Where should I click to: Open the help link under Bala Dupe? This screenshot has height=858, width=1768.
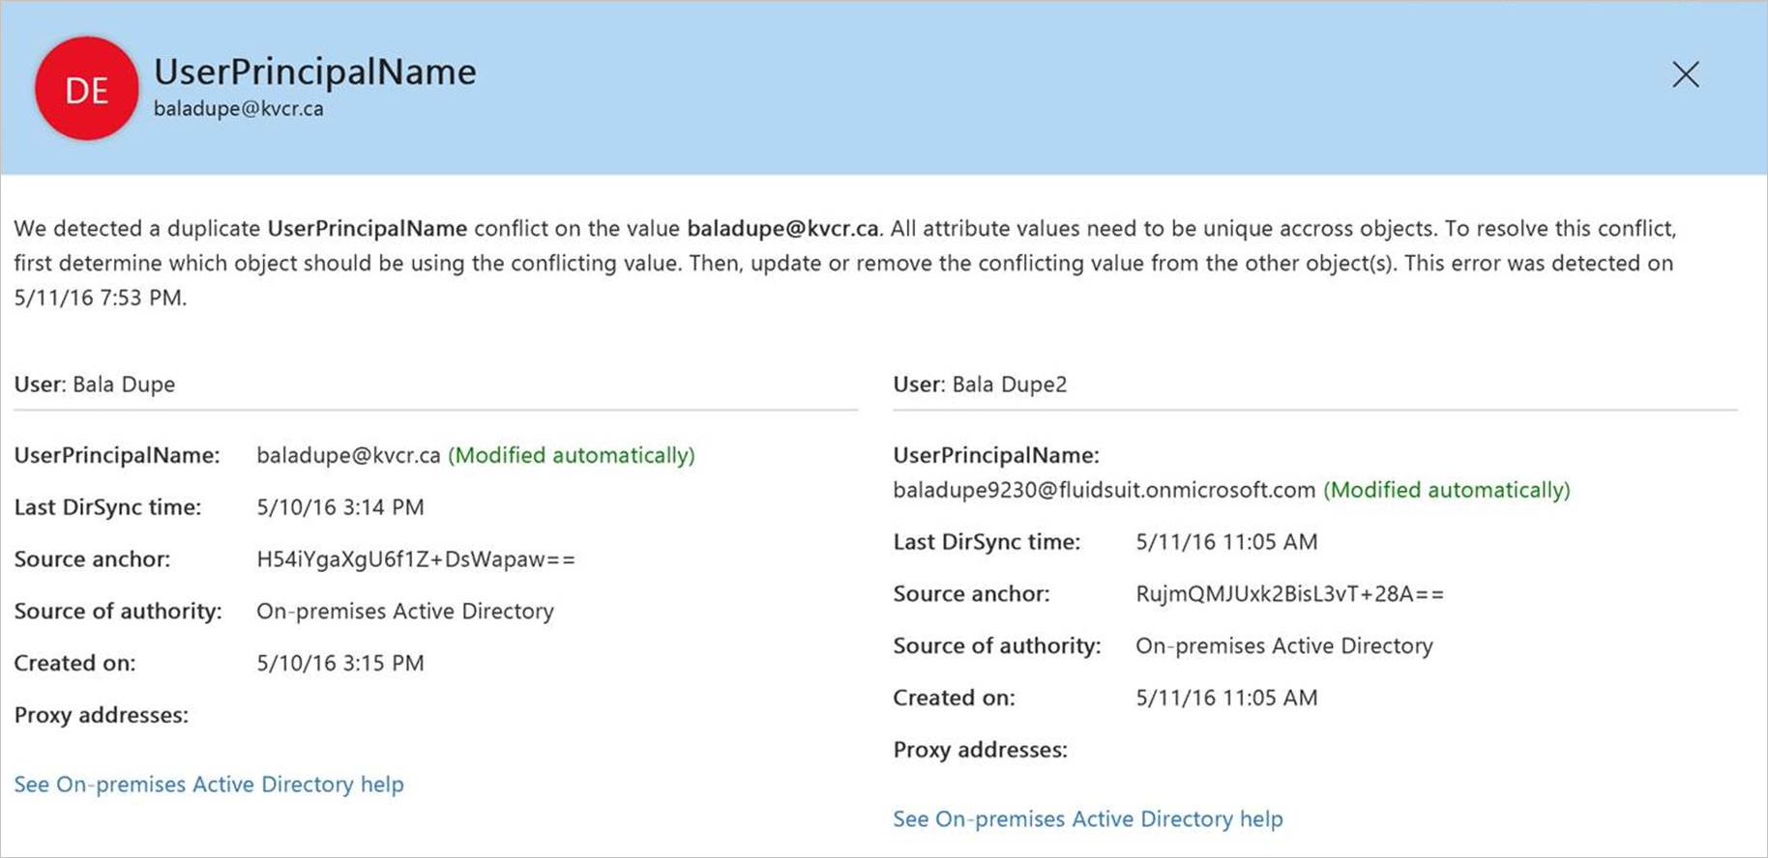click(x=209, y=784)
